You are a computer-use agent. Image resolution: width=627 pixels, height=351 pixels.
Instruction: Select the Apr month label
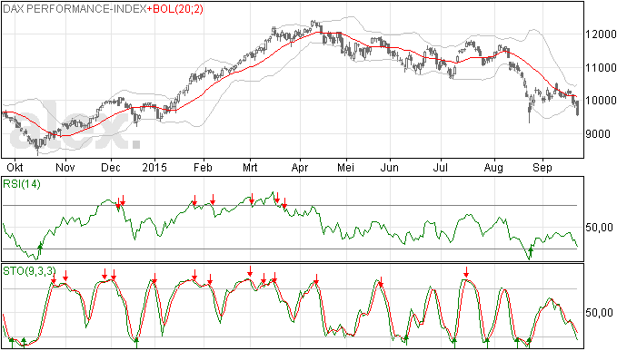pos(300,167)
